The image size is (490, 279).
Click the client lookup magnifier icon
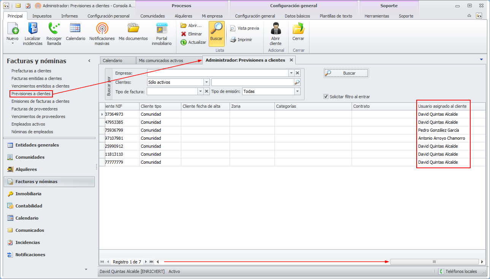pos(297,82)
